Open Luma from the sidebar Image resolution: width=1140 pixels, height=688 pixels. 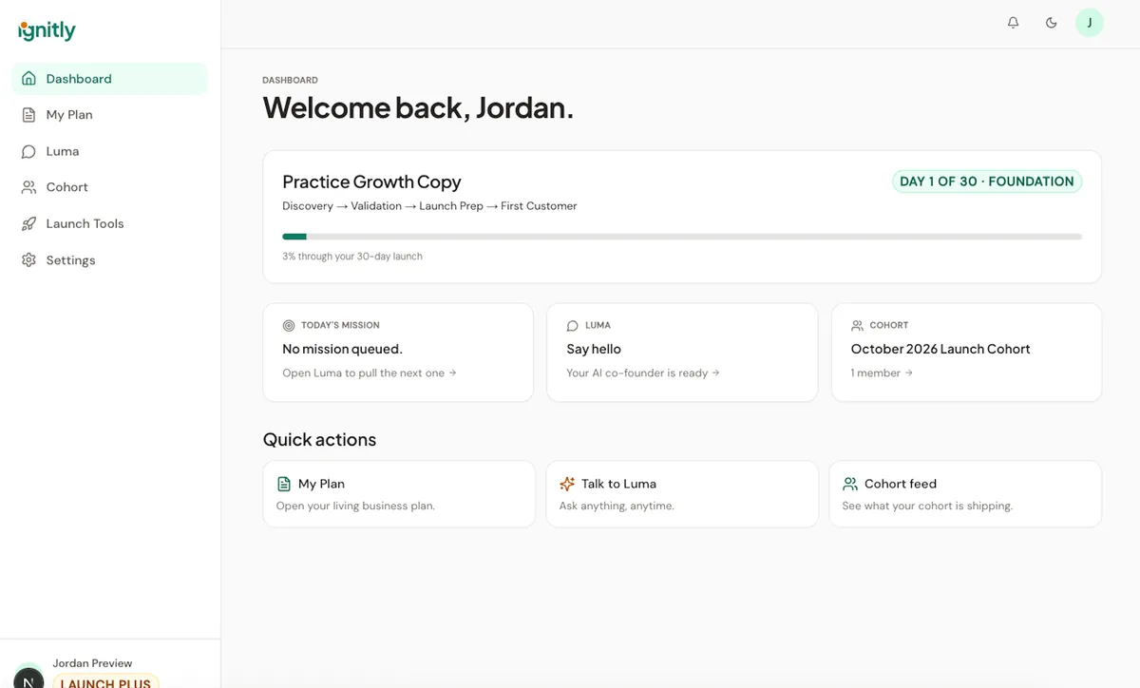109,151
